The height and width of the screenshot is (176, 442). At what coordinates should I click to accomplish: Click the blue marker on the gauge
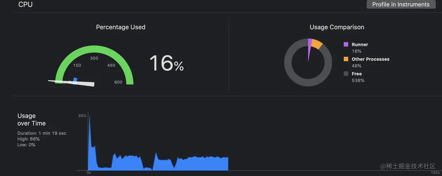click(x=75, y=79)
